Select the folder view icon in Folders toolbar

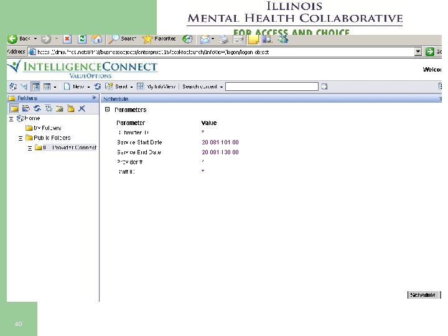14,108
